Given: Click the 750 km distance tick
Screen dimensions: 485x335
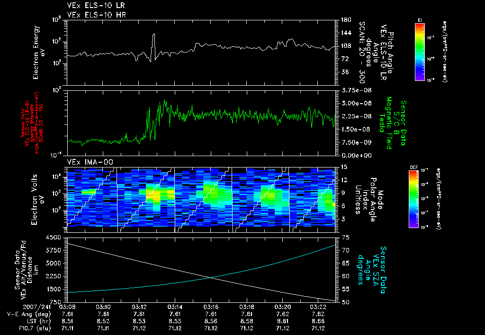Looking at the screenshot, I should (55, 302).
